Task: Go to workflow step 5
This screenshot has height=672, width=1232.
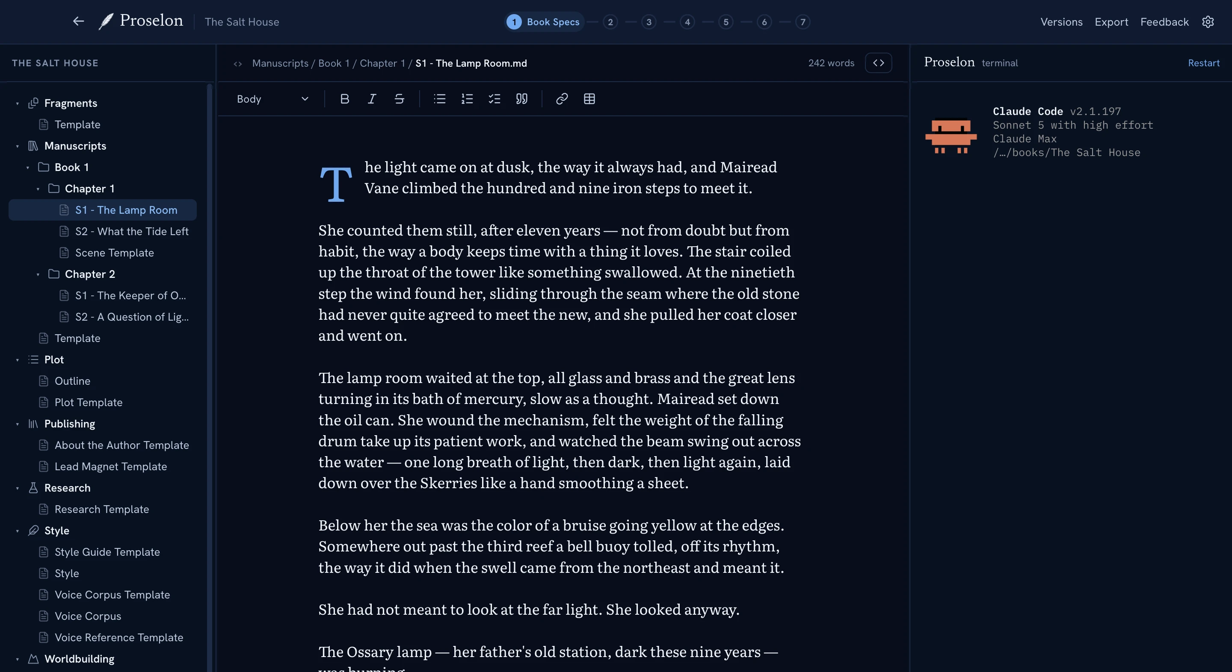Action: tap(726, 22)
